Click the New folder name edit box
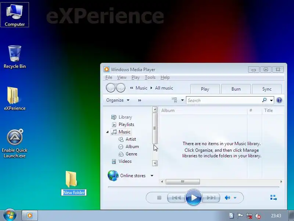Viewport: 294px width, 221px height. coord(74,192)
